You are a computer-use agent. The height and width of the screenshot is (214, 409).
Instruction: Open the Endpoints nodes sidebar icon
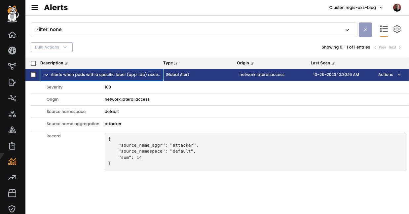tap(12, 98)
